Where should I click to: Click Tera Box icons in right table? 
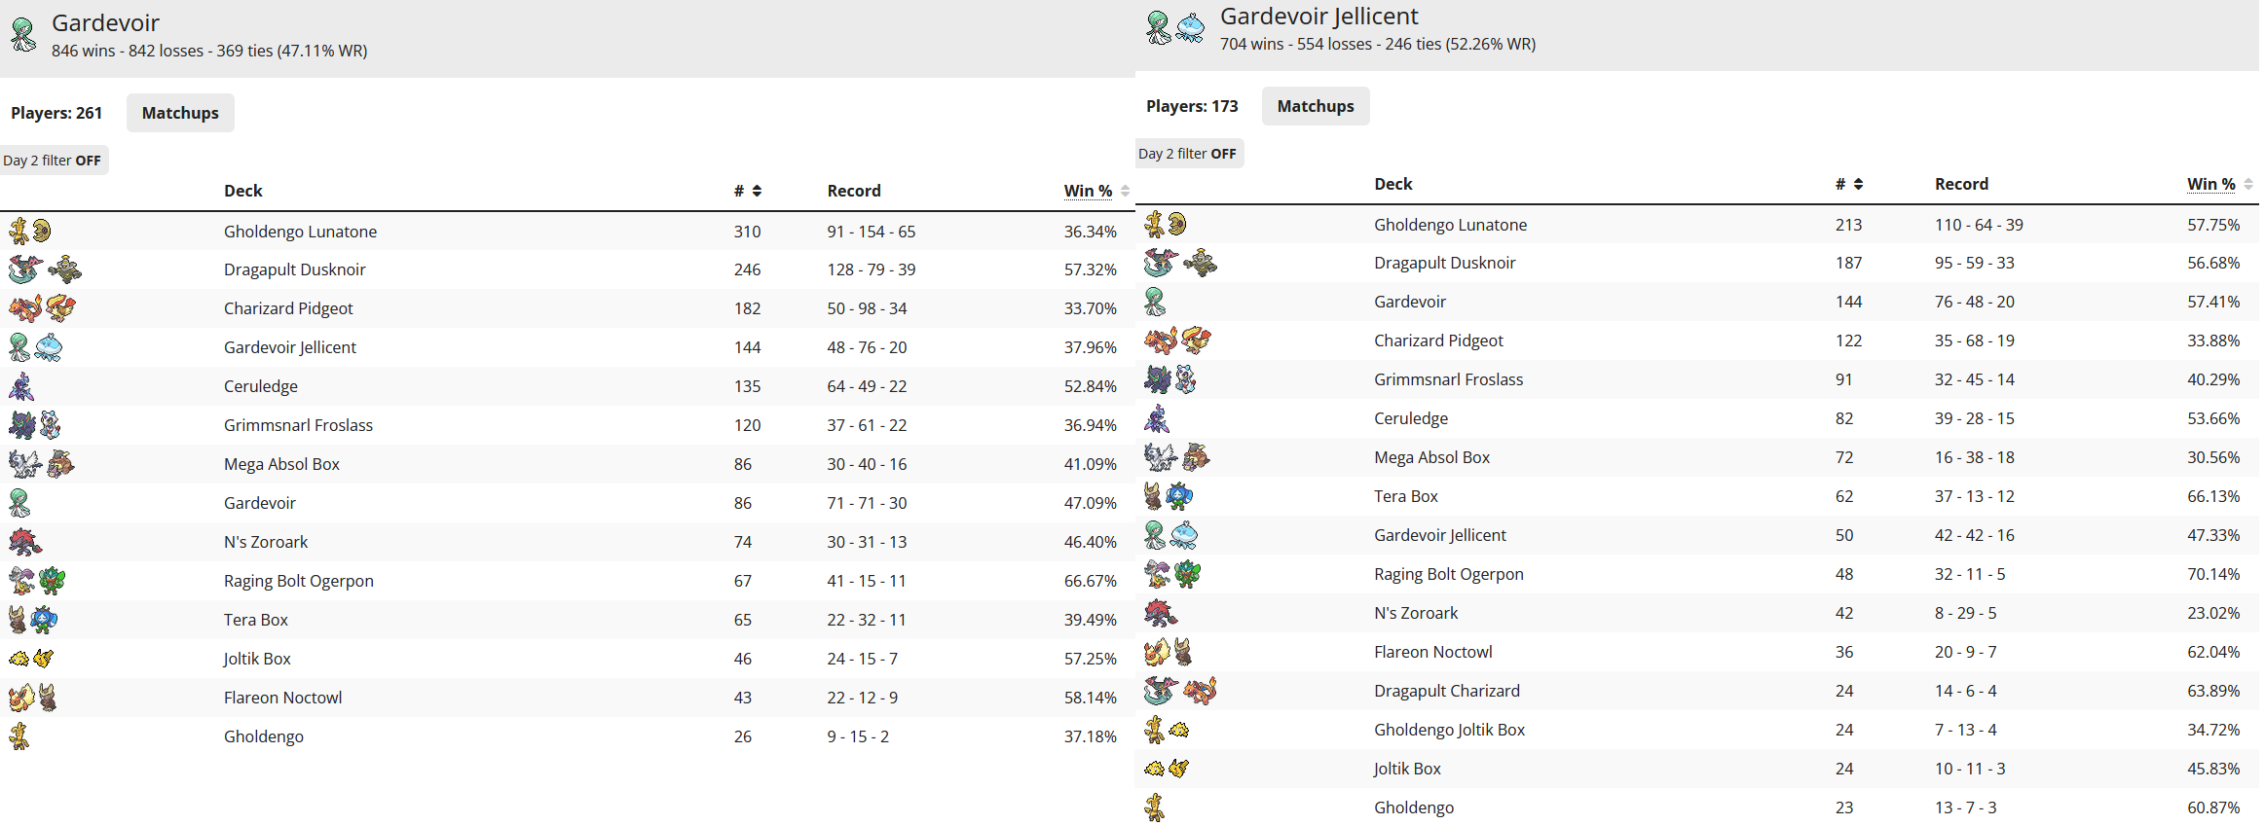click(x=1168, y=496)
